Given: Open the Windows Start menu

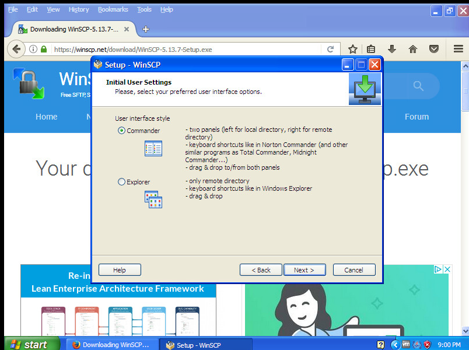Looking at the screenshot, I should click(x=29, y=344).
